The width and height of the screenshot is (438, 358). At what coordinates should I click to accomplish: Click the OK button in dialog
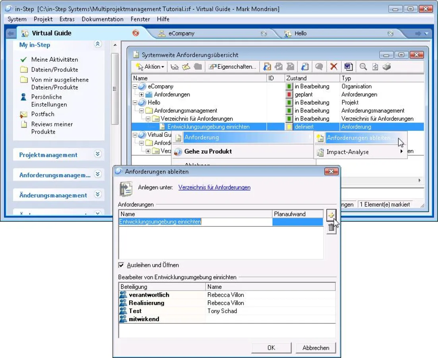click(271, 348)
